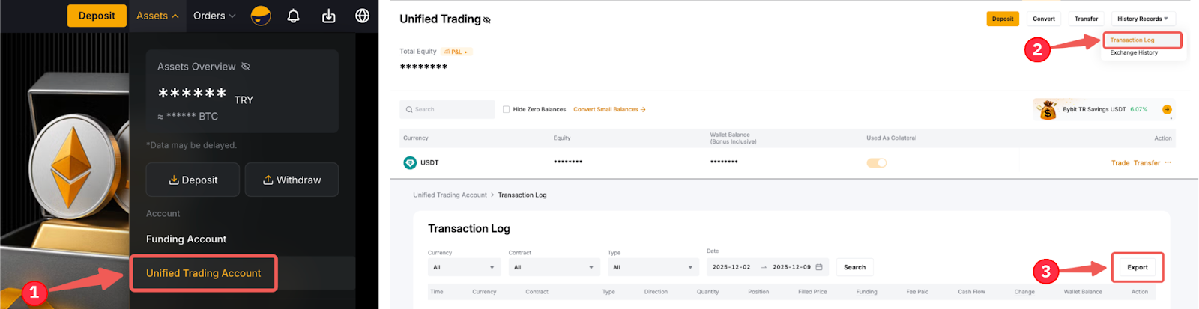Viewport: 1199px width, 309px height.
Task: Choose Transaction Log from History menu
Action: point(1132,40)
